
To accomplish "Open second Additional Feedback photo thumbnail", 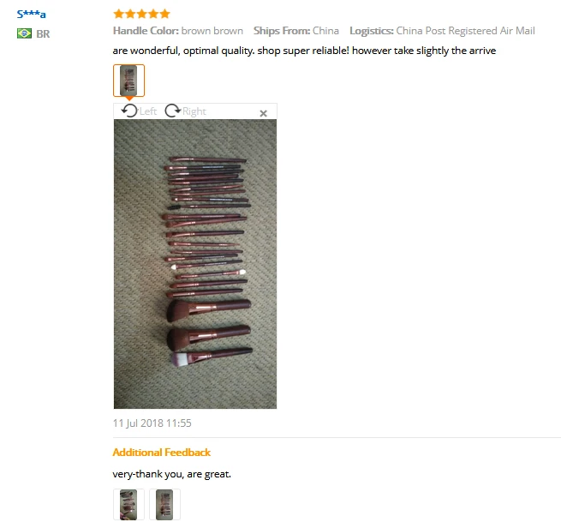I will pos(165,505).
